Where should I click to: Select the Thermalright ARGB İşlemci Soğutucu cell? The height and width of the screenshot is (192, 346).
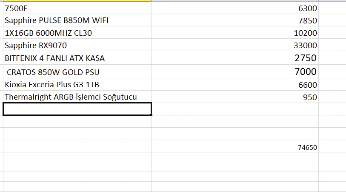[77, 97]
